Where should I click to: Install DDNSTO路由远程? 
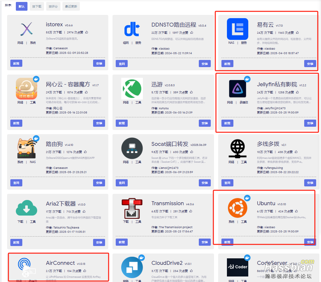point(205,64)
